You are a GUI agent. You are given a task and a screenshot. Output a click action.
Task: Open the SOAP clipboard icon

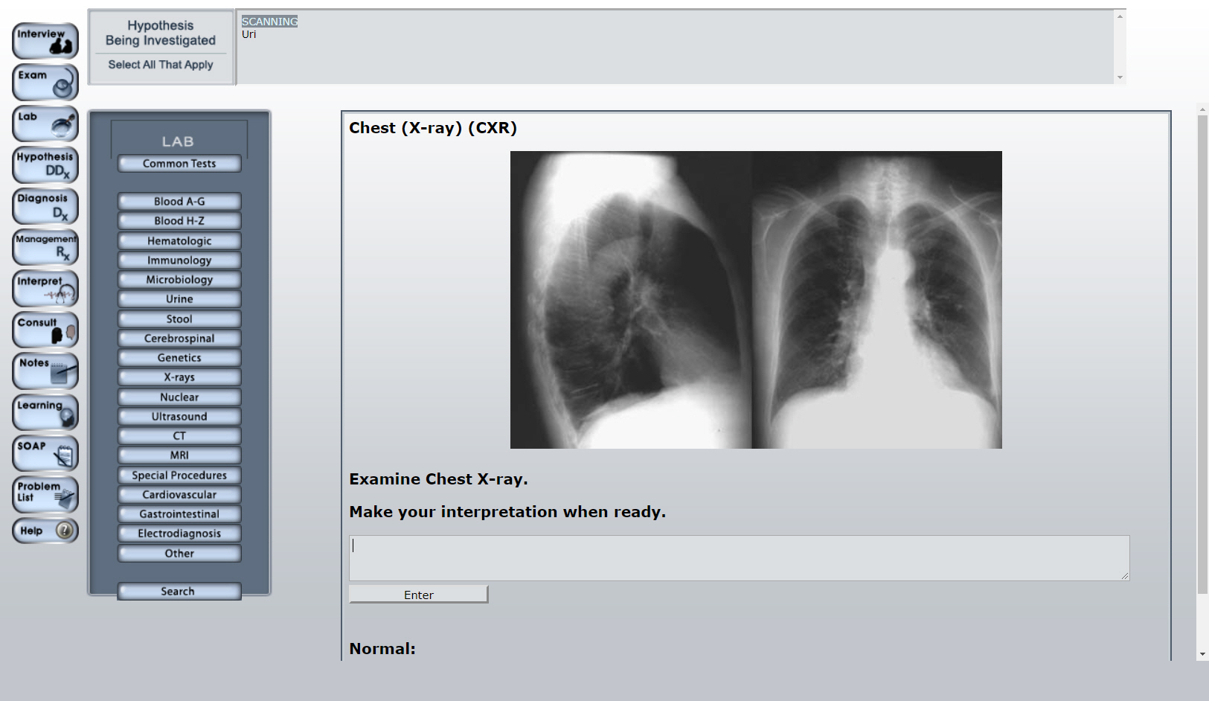tap(45, 453)
